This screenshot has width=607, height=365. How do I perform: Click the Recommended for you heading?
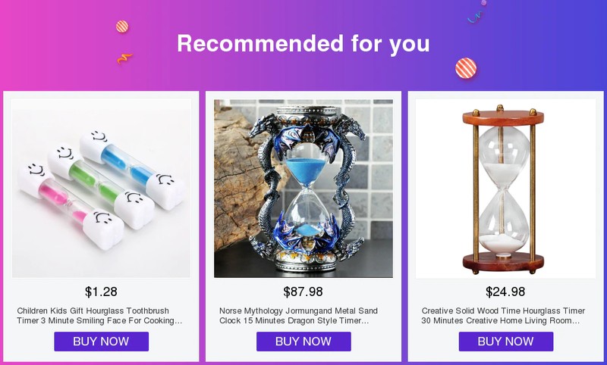point(303,43)
